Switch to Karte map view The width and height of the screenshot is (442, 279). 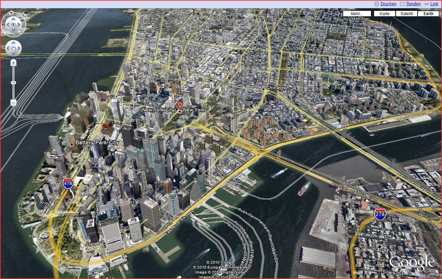coord(385,14)
